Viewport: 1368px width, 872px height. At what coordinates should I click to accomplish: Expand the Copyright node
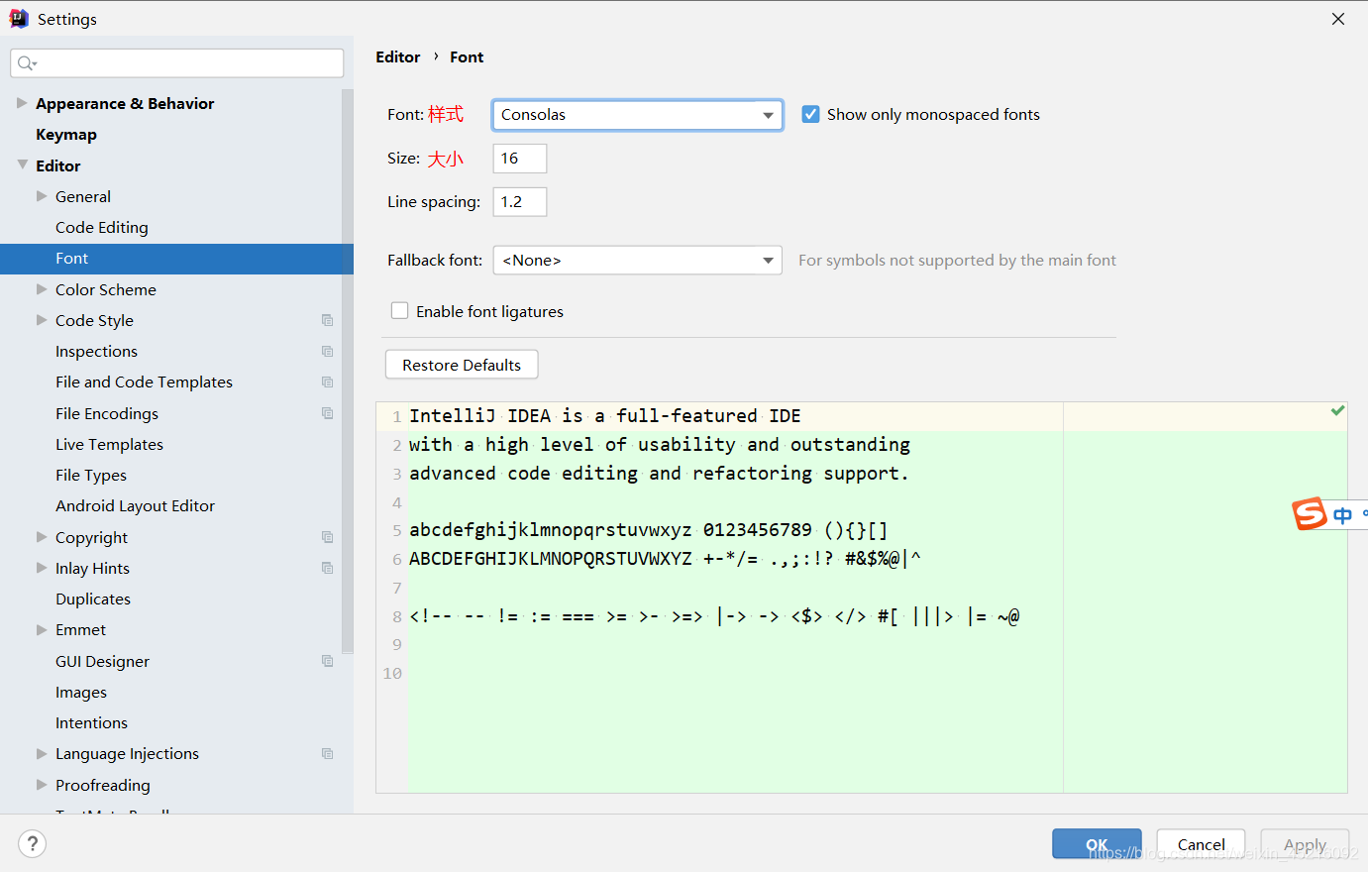[42, 537]
